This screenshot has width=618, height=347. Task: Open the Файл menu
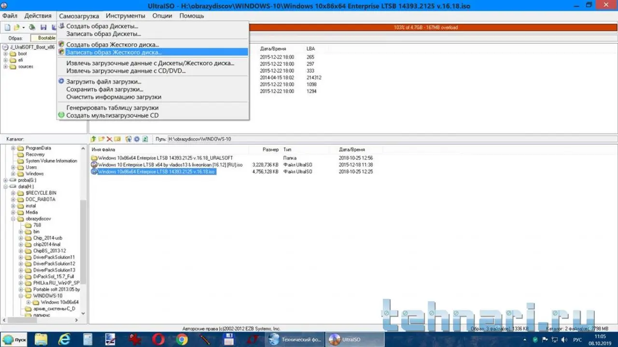(x=10, y=16)
